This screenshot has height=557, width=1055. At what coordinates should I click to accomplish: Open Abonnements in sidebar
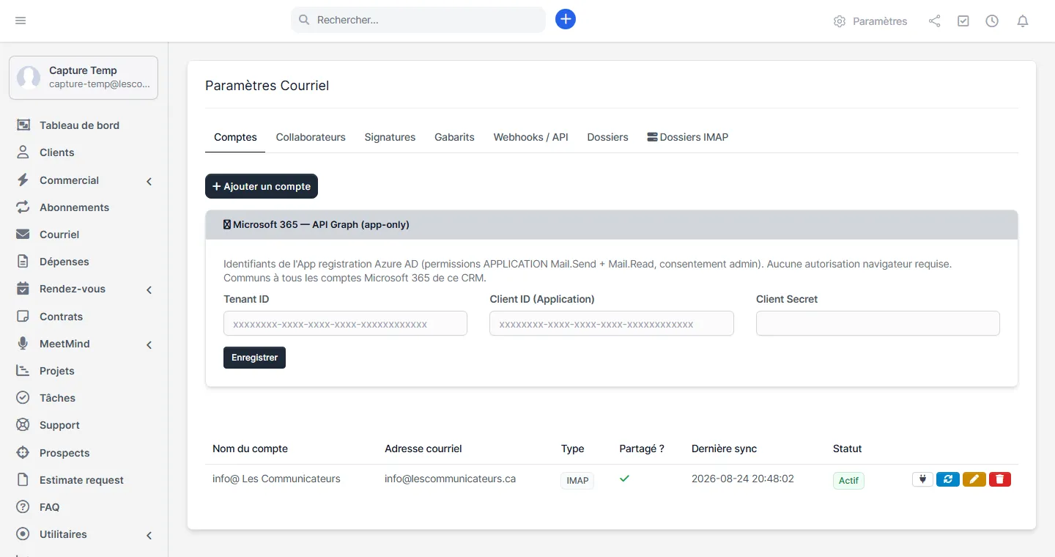74,207
